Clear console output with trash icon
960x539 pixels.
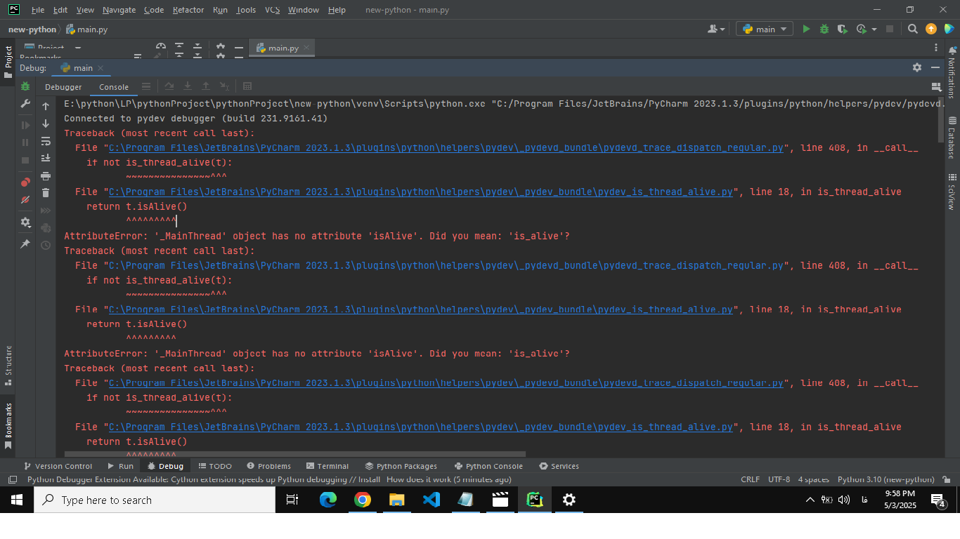(46, 193)
